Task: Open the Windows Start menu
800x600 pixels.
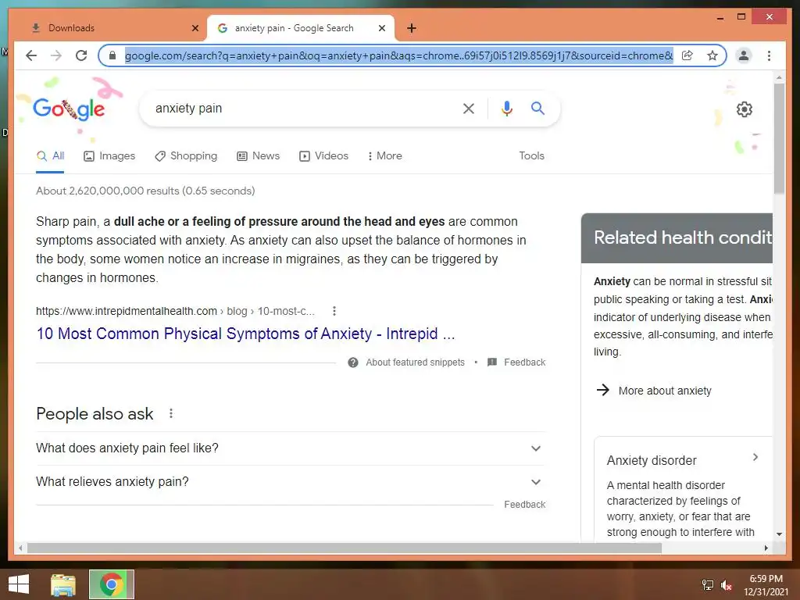Action: click(x=19, y=584)
